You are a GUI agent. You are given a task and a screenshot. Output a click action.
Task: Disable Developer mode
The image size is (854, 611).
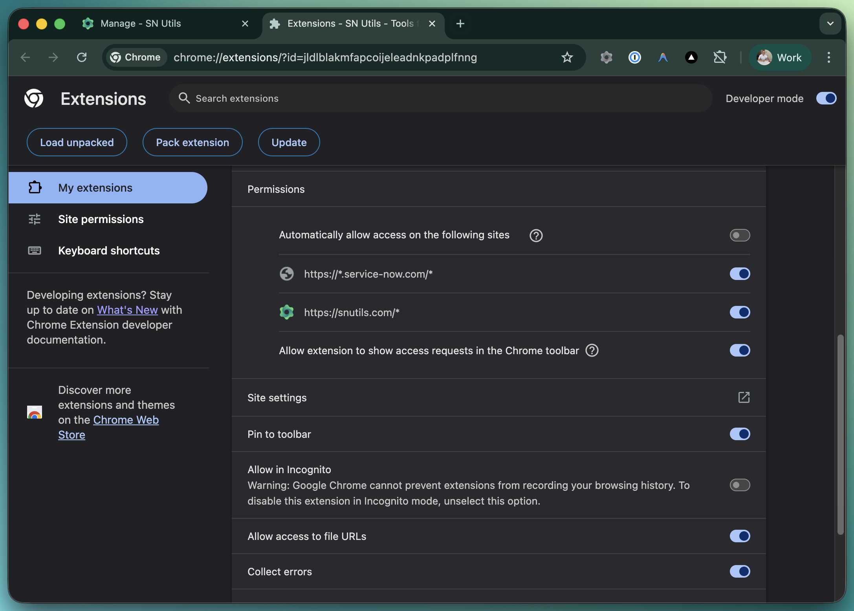pos(826,99)
